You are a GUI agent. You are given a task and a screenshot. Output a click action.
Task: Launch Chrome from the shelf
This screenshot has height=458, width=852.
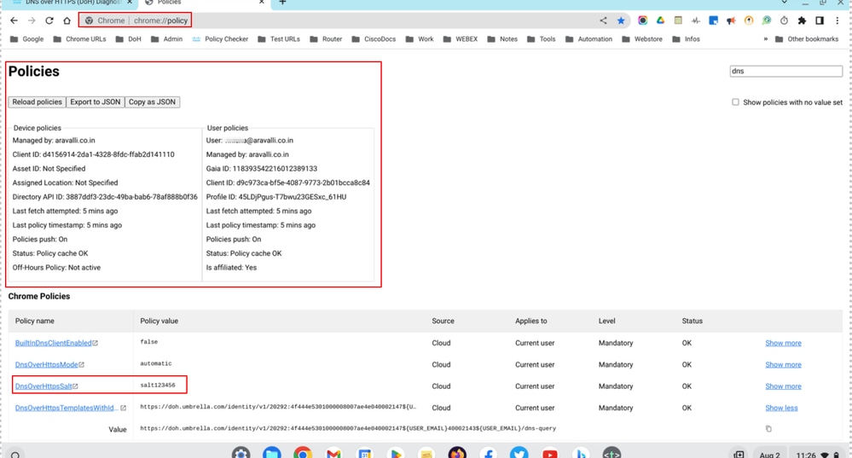click(303, 454)
